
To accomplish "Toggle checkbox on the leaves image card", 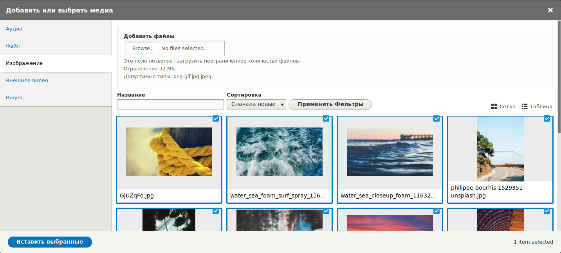I will tap(216, 211).
